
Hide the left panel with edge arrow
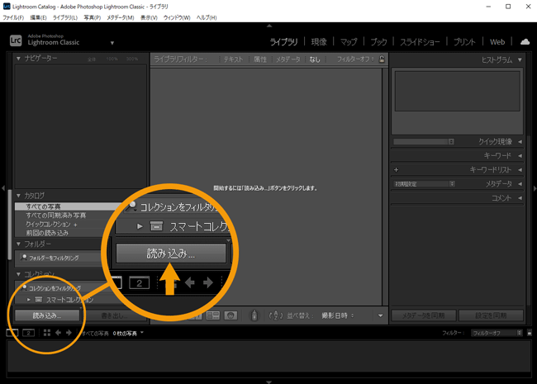pos(3,188)
